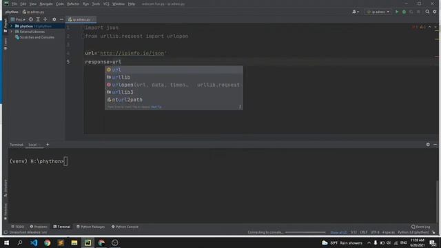This screenshot has width=441, height=248.
Task: Hide the Project tool window
Action: coord(61,19)
